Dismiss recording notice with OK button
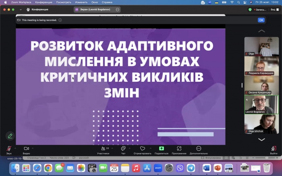282x176 pixels. pyautogui.click(x=261, y=20)
